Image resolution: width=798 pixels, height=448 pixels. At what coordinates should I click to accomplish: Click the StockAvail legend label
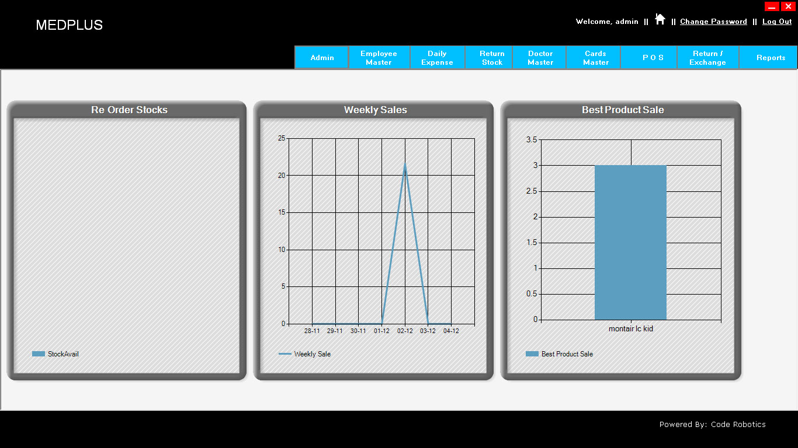point(63,354)
